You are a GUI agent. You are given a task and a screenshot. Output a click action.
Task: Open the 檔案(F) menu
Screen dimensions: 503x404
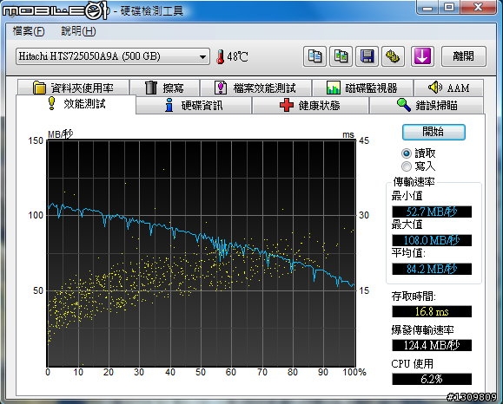tap(29, 31)
